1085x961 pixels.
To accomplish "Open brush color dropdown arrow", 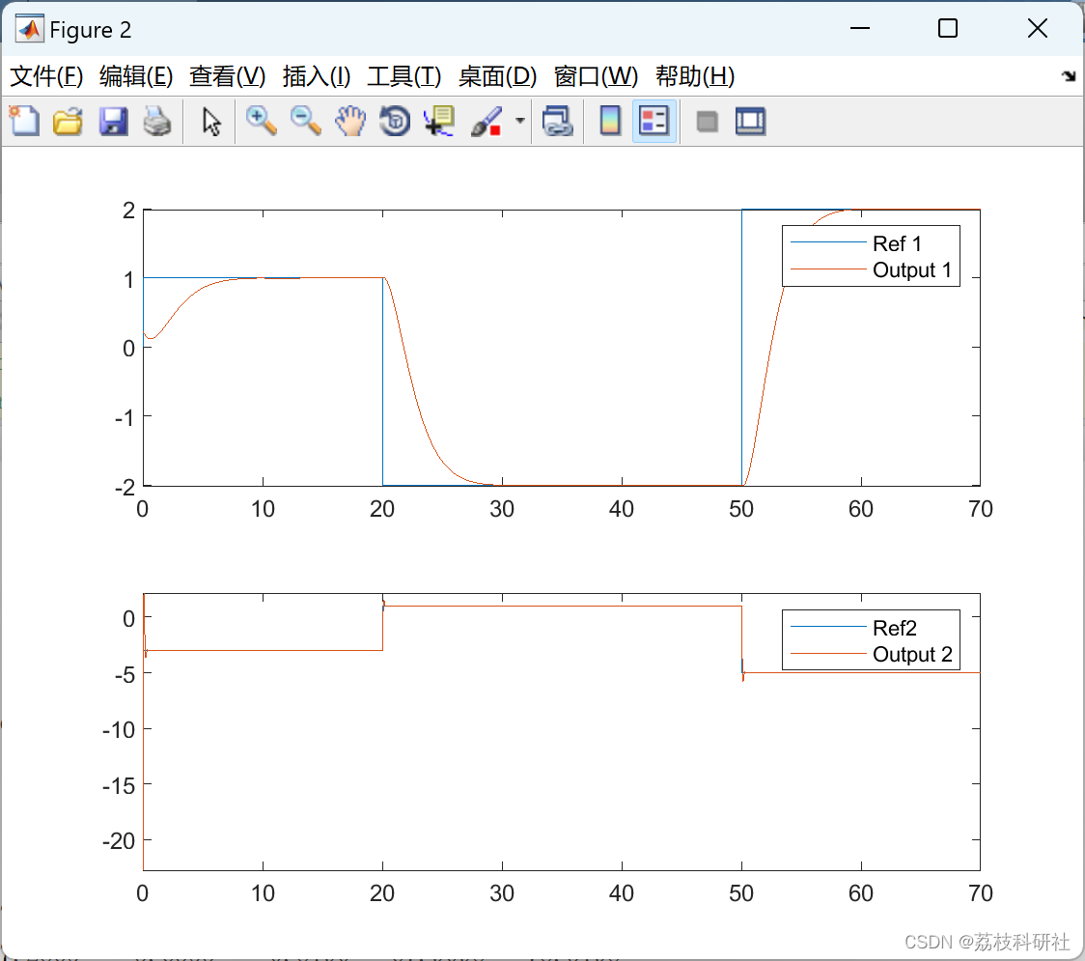I will tap(519, 121).
